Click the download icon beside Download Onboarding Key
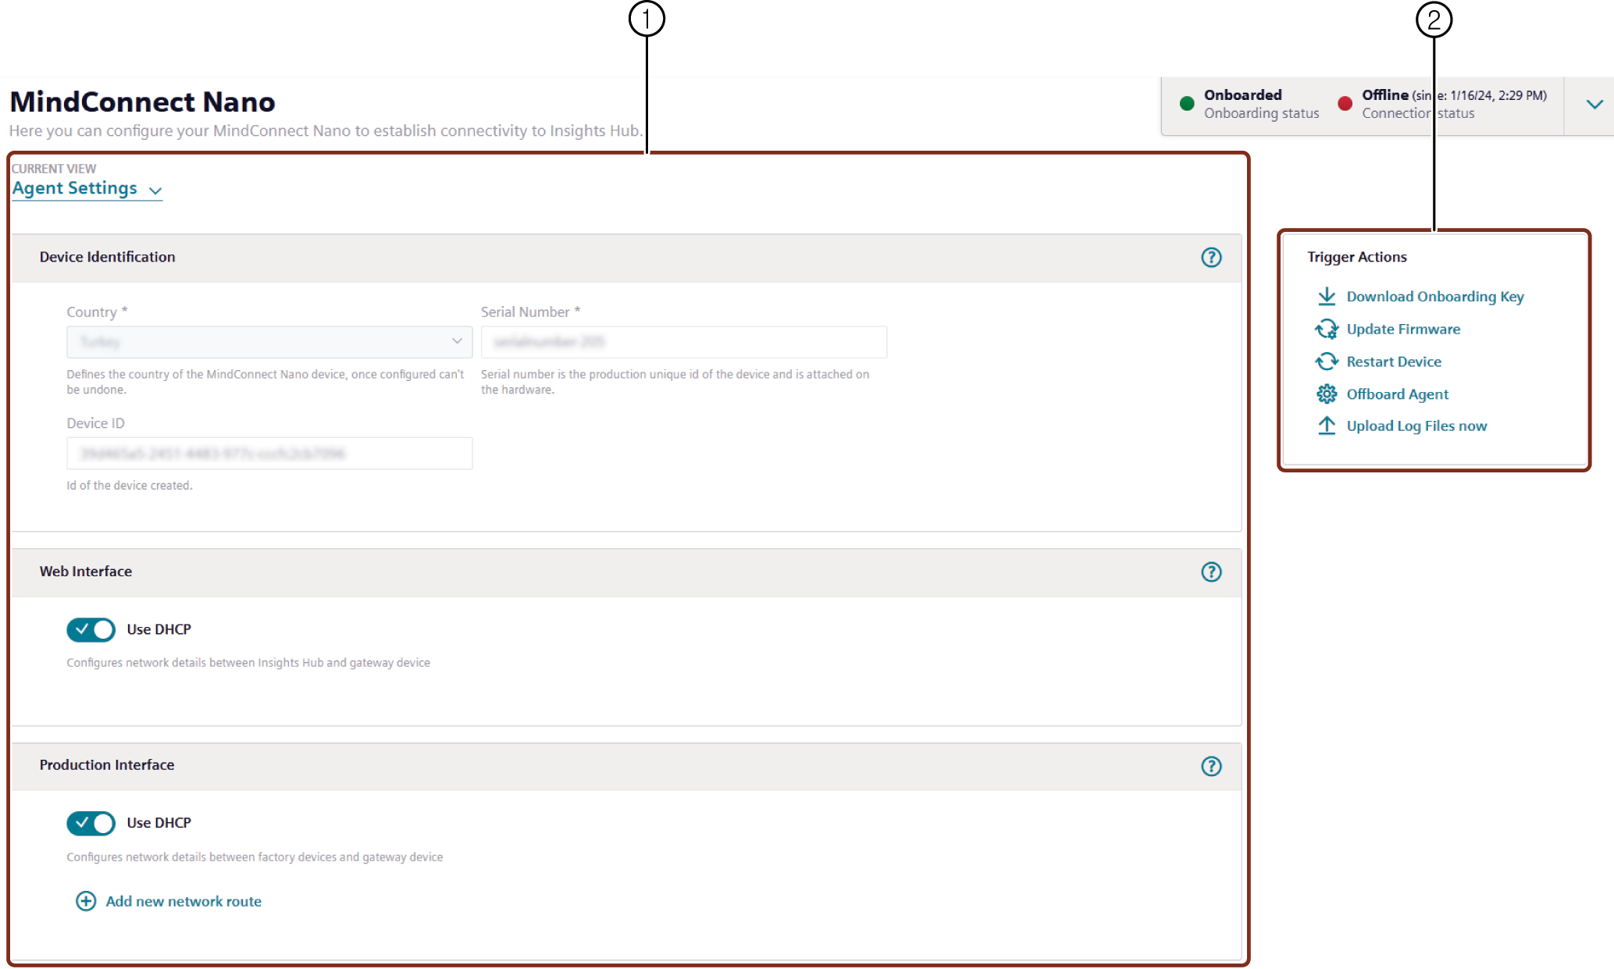Screen dimensions: 1614x969 point(1327,297)
